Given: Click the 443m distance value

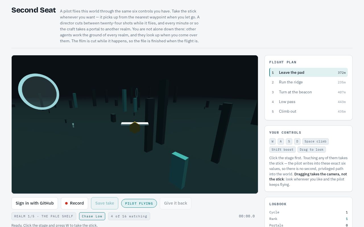Looking at the screenshot, I should point(342,102).
